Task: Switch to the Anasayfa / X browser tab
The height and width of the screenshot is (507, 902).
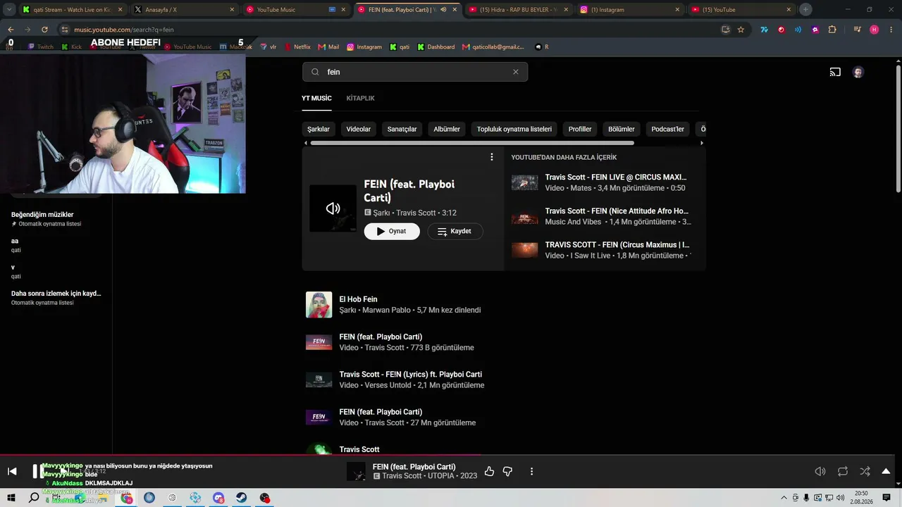Action: point(185,10)
